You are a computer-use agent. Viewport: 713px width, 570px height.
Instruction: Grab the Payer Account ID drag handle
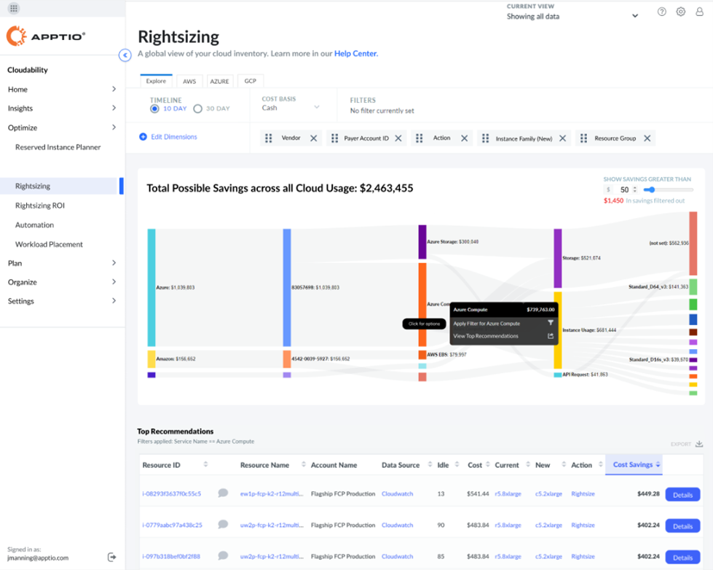pyautogui.click(x=335, y=138)
